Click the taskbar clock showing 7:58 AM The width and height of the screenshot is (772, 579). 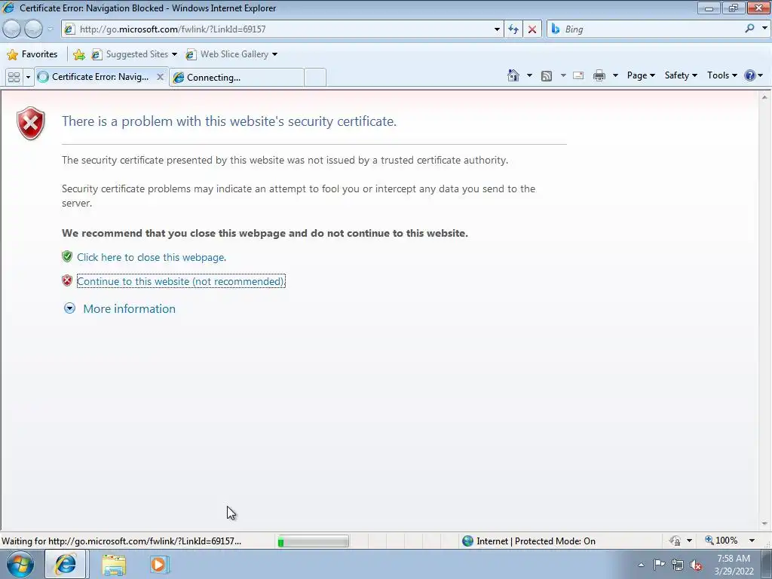pos(734,565)
